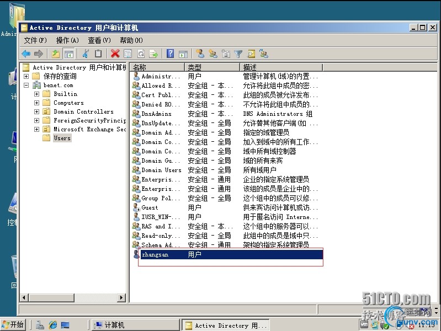Sort by 描述 column header
This screenshot has height=331, width=441.
281,67
